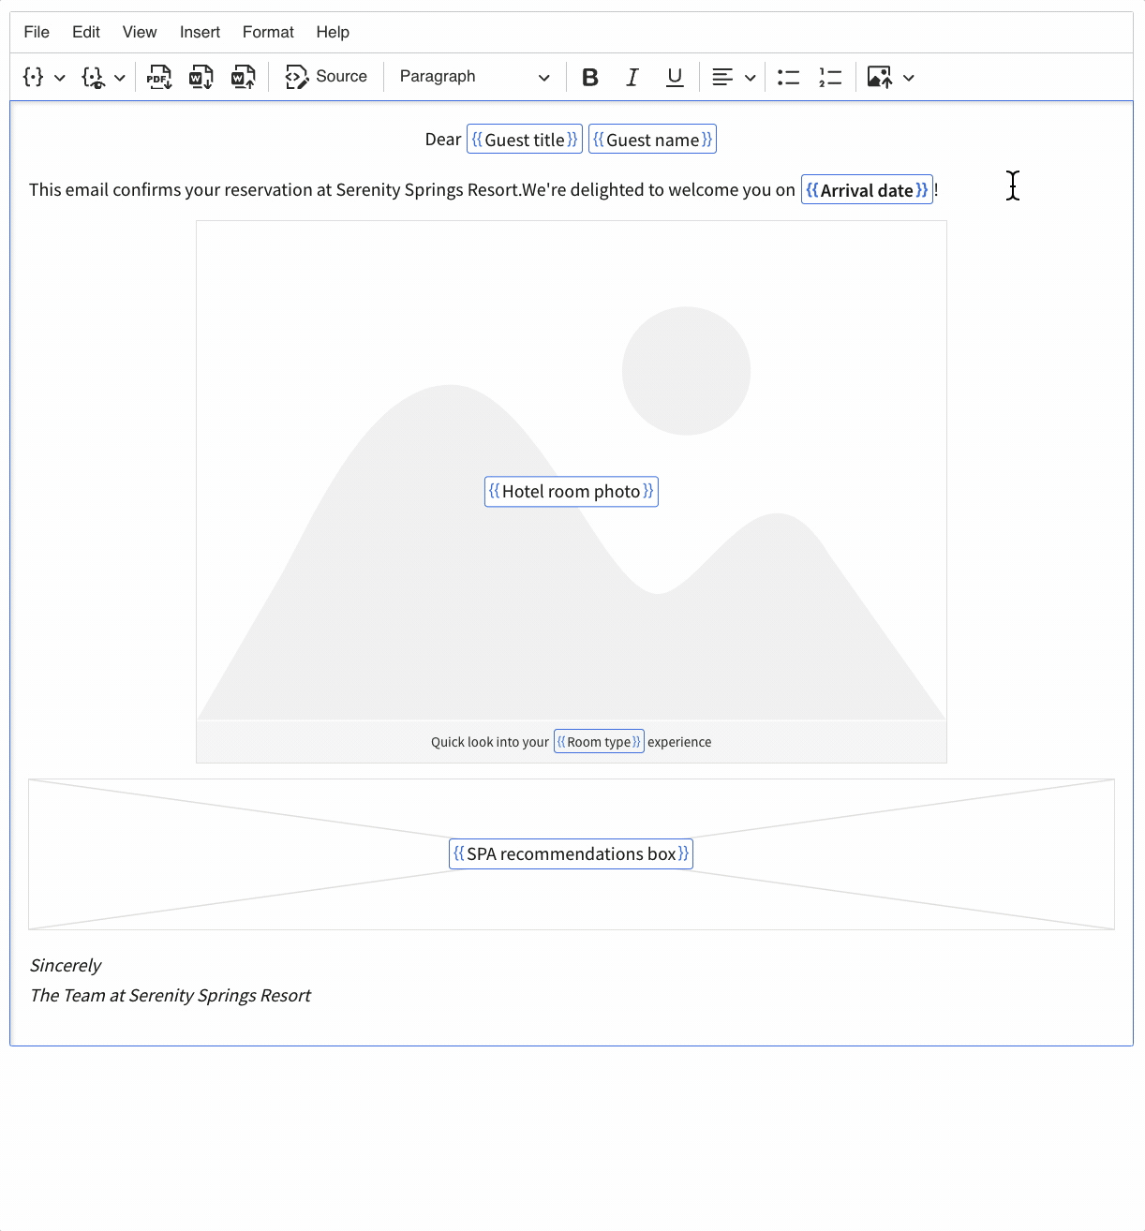Export the document to PDF

pyautogui.click(x=159, y=77)
